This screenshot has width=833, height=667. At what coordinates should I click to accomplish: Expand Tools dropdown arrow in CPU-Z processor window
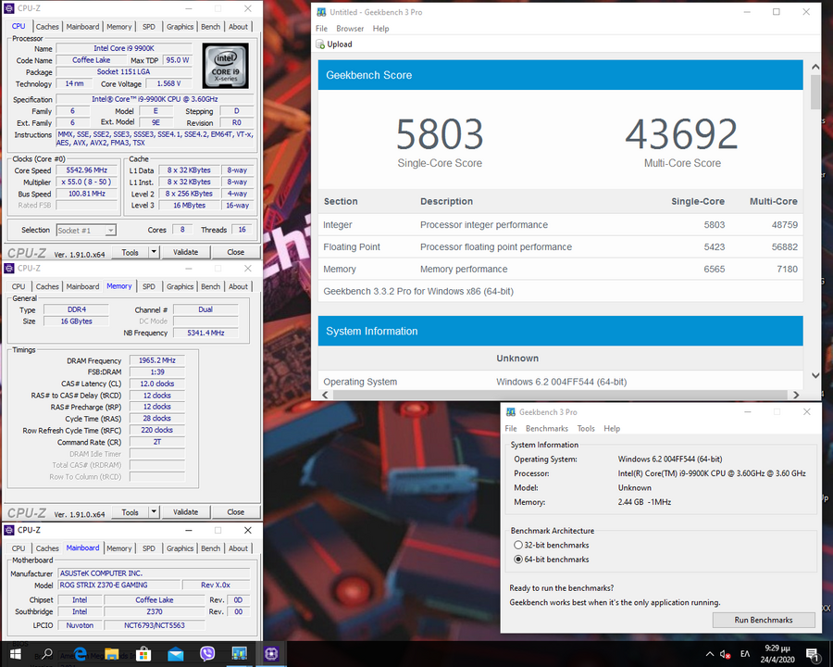[x=154, y=252]
